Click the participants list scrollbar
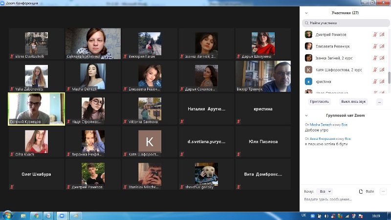 pyautogui.click(x=389, y=78)
